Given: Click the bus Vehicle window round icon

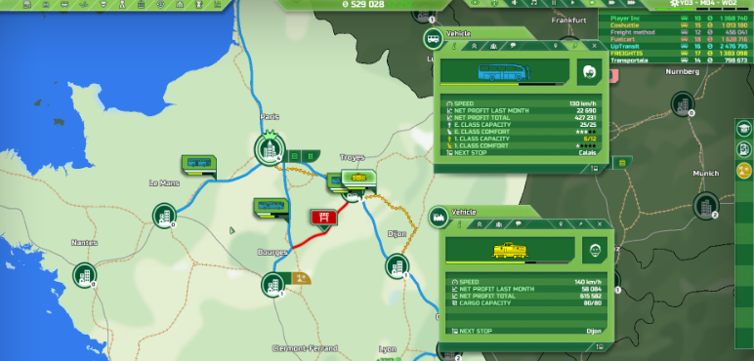Looking at the screenshot, I should pyautogui.click(x=433, y=39).
